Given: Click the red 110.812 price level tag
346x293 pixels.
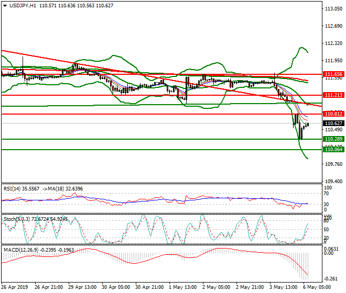Looking at the screenshot, I should pos(333,114).
